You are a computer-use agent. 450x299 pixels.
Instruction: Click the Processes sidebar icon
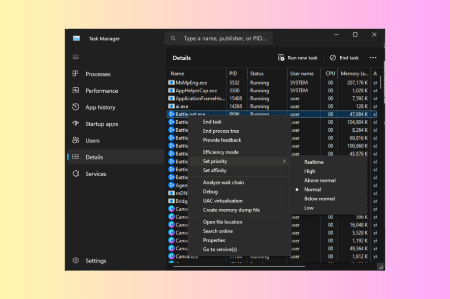pyautogui.click(x=76, y=73)
